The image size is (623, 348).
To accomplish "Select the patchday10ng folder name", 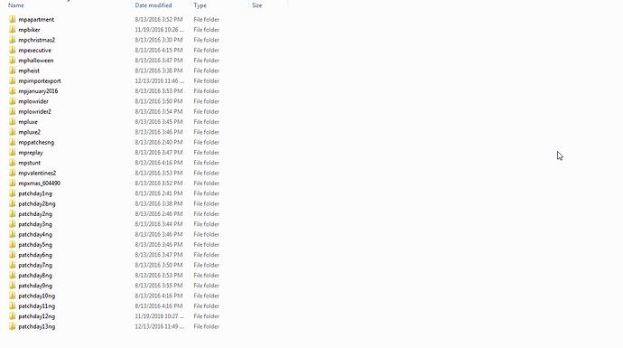I will point(36,296).
